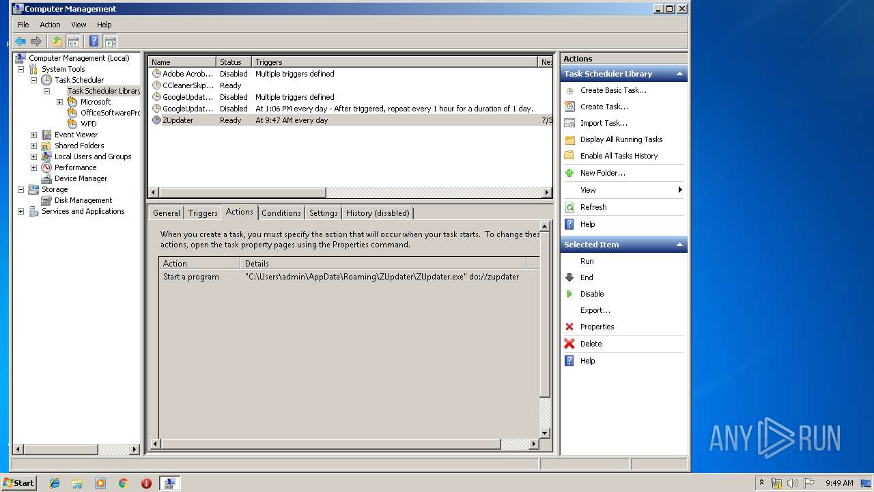Screen dimensions: 874x492
Task: Open the Action menu
Action: [50, 25]
